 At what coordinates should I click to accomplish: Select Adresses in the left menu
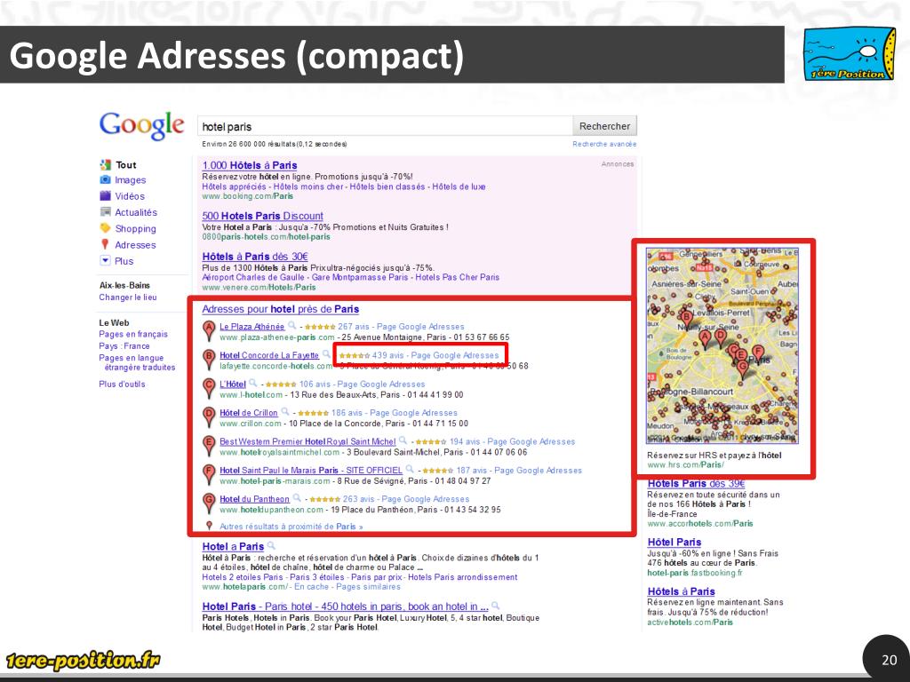click(x=135, y=245)
